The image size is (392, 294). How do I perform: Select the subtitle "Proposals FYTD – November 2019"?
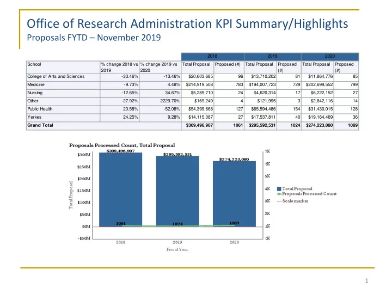click(x=94, y=38)
